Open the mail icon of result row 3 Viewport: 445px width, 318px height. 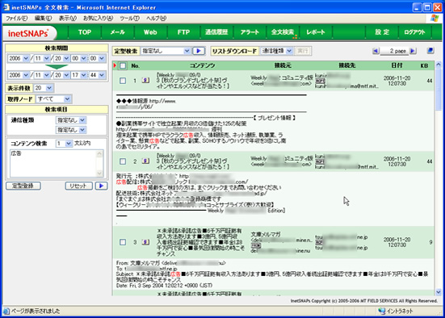click(145, 242)
